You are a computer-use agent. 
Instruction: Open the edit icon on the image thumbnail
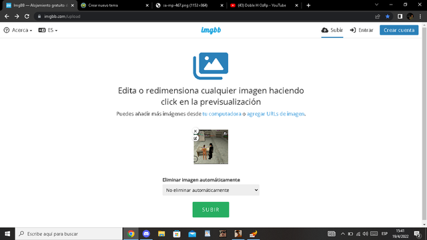click(195, 138)
